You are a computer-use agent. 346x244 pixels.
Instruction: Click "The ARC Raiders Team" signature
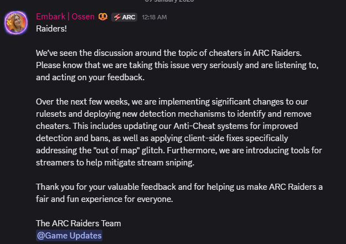pyautogui.click(x=79, y=224)
